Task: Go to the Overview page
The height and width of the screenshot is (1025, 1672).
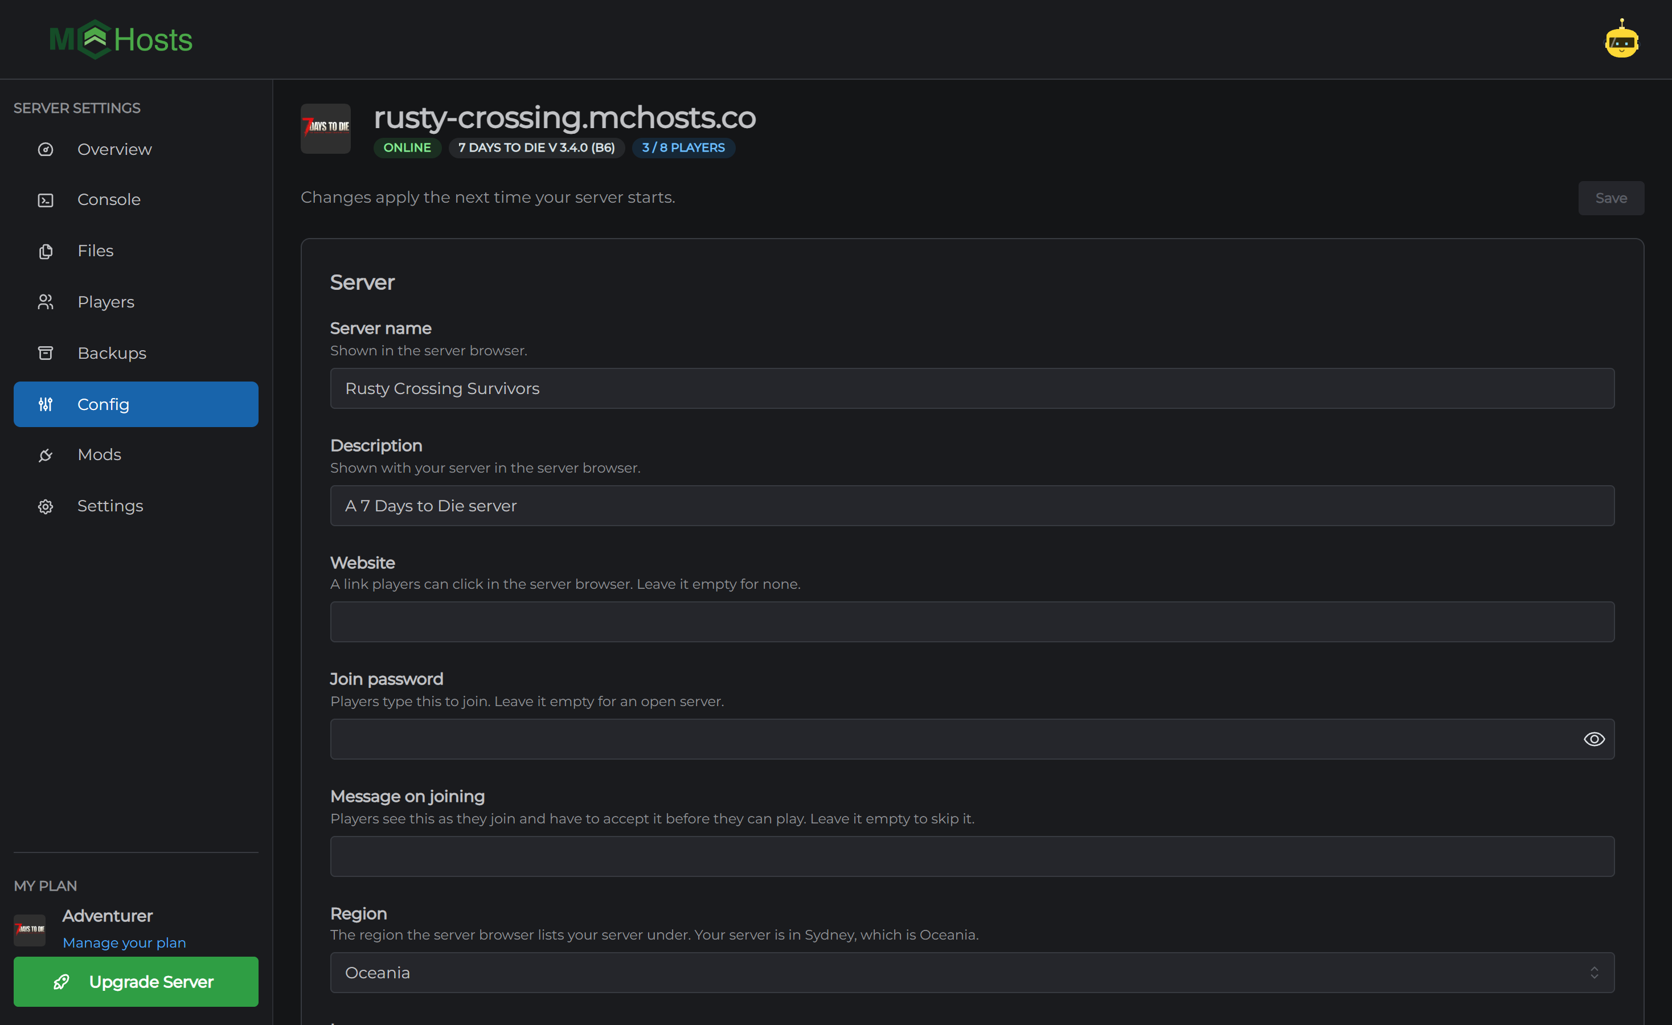Action: 136,149
